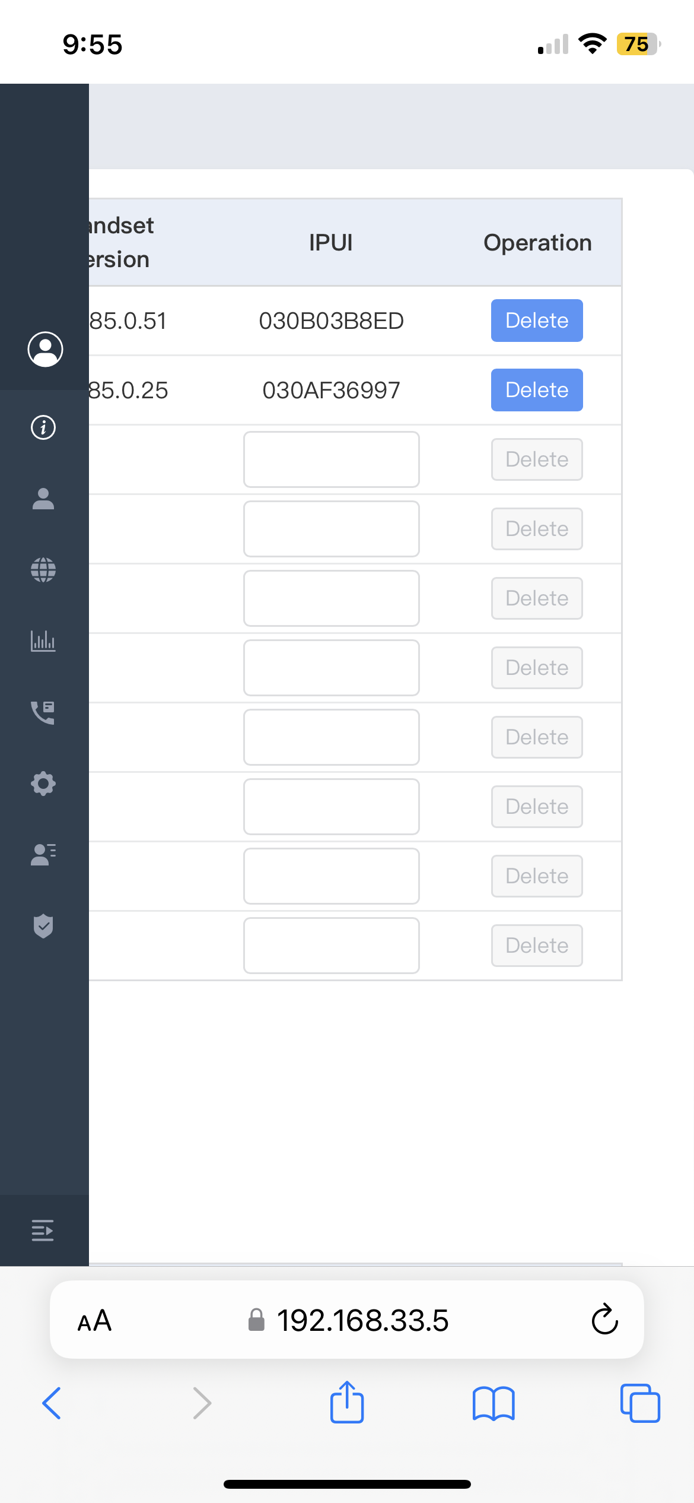This screenshot has width=694, height=1503.
Task: Delete handset with IPUI 030AF36997
Action: coord(537,390)
